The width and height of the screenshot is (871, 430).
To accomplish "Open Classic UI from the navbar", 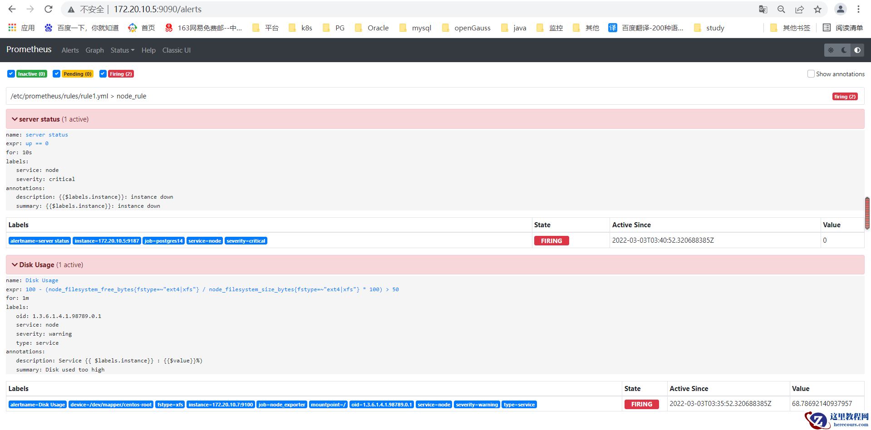I will 176,50.
